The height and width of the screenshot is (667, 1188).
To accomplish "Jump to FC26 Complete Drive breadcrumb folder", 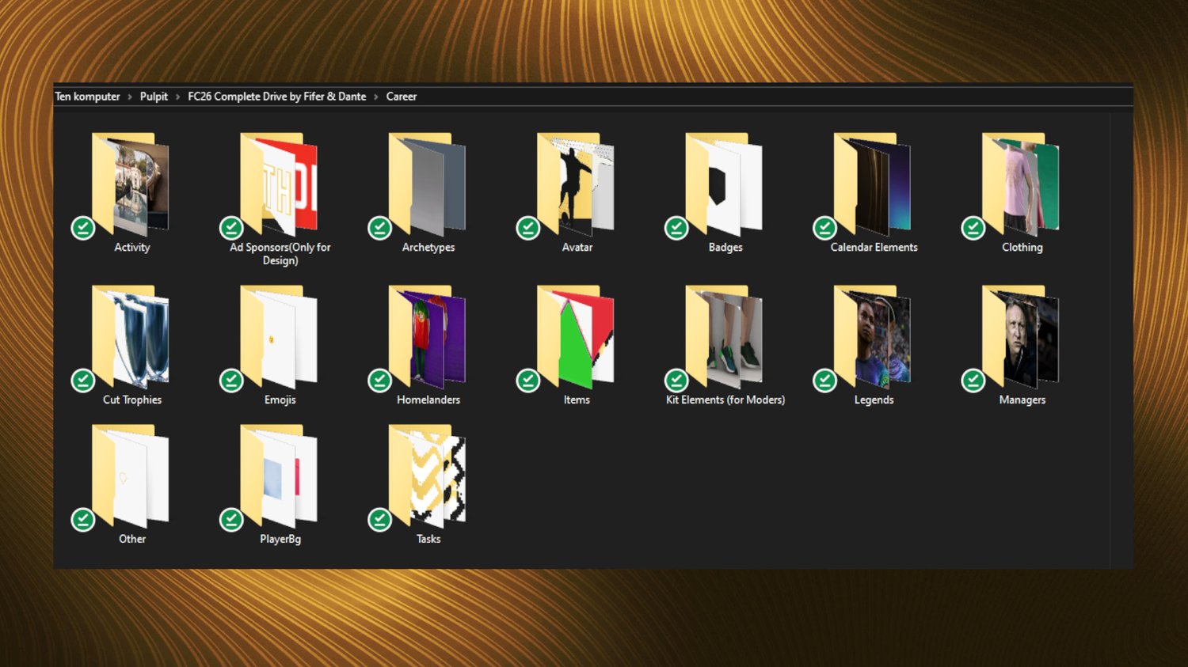I will point(277,97).
